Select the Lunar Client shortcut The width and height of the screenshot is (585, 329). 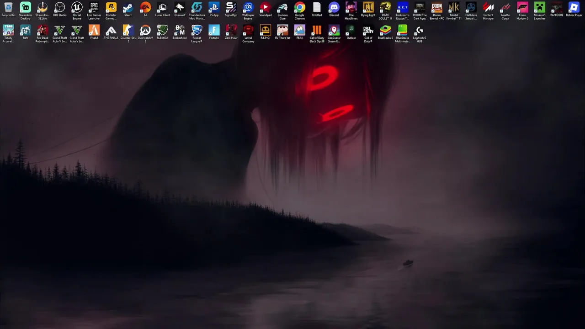(163, 10)
